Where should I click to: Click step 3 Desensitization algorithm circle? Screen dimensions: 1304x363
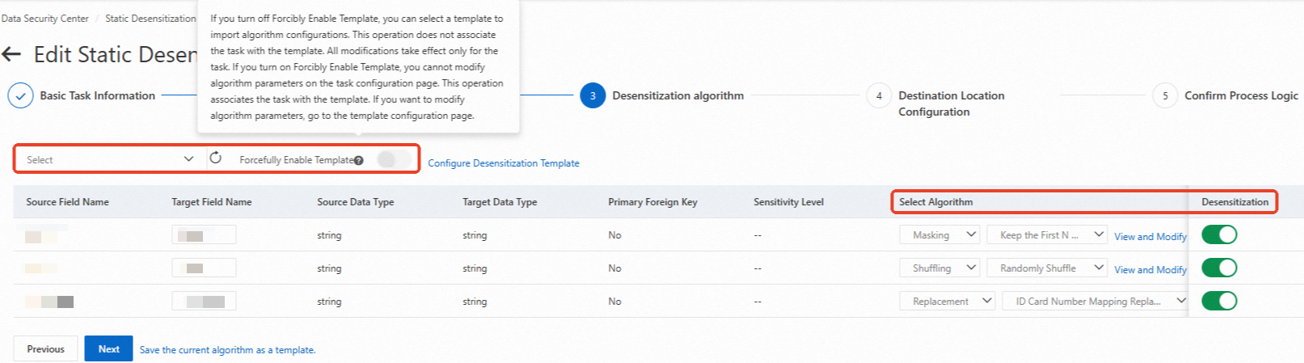593,95
